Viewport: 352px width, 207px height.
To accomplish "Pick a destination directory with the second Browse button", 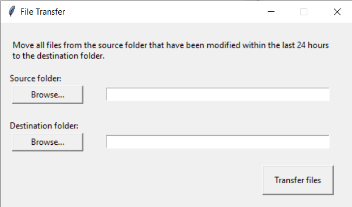I will pyautogui.click(x=48, y=142).
